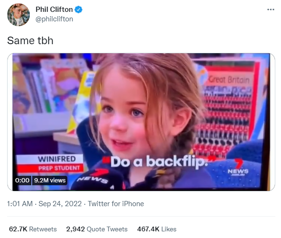Click the Phil Clifton display name
This screenshot has width=281, height=238.
(x=54, y=10)
